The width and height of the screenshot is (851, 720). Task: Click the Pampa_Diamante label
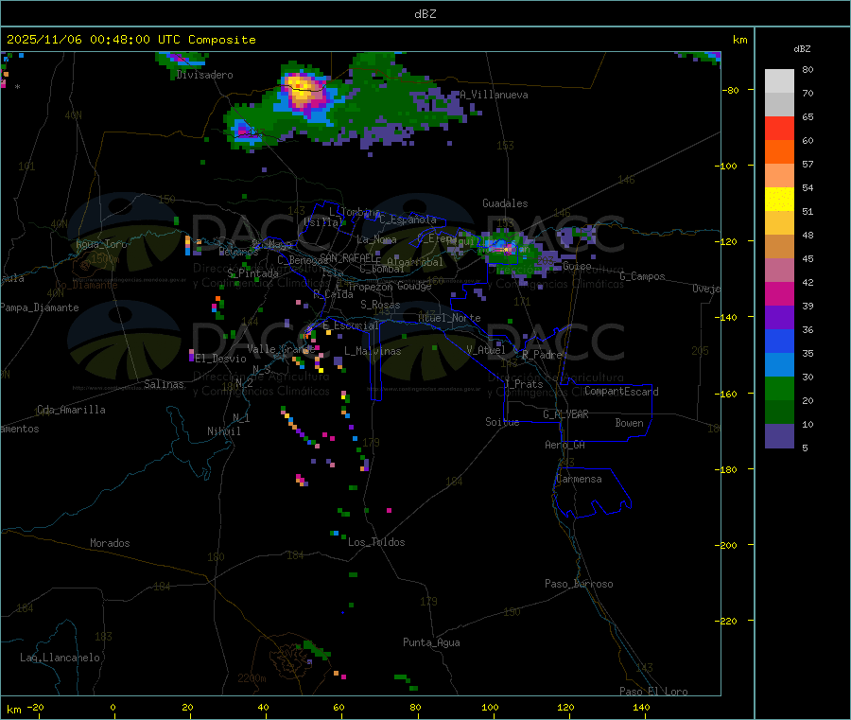pos(39,307)
